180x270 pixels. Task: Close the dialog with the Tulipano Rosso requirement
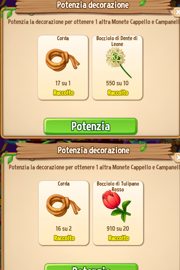(177, 158)
